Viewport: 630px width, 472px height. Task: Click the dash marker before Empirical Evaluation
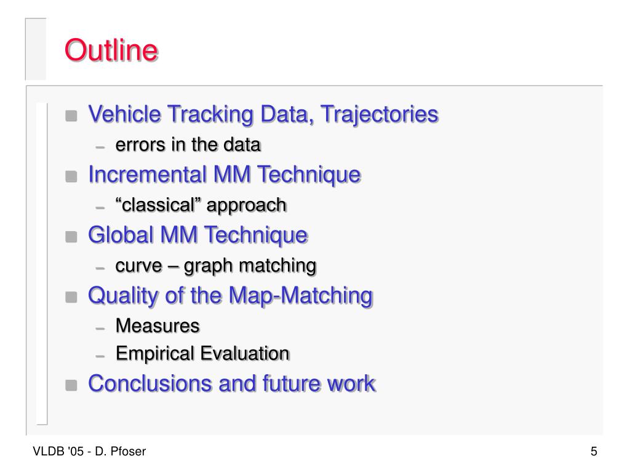(x=100, y=356)
